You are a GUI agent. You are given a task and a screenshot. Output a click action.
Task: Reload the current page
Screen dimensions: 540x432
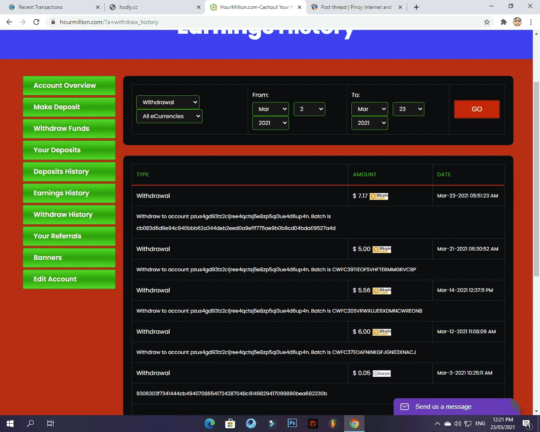pos(36,22)
